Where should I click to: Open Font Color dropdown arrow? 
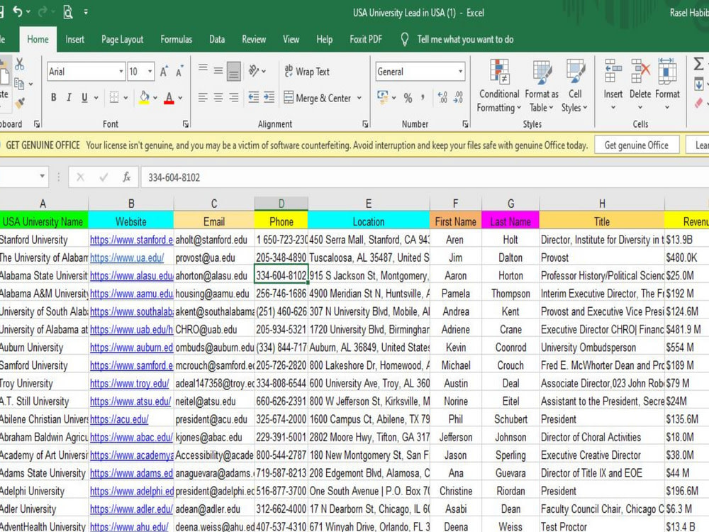(x=180, y=98)
